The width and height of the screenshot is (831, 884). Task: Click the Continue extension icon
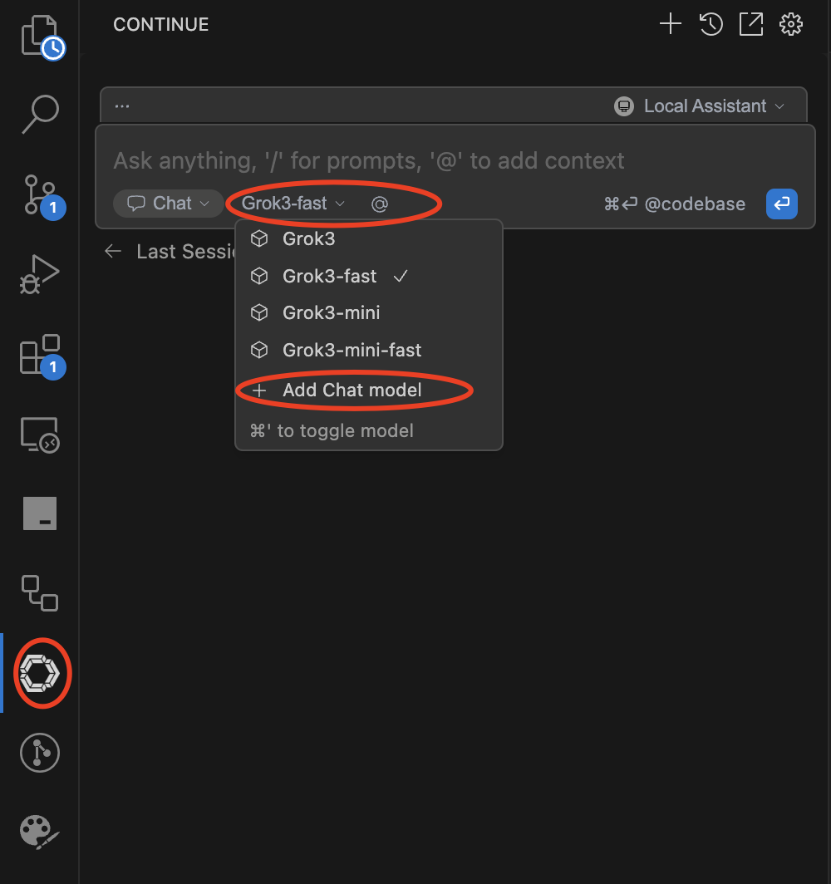pos(38,673)
